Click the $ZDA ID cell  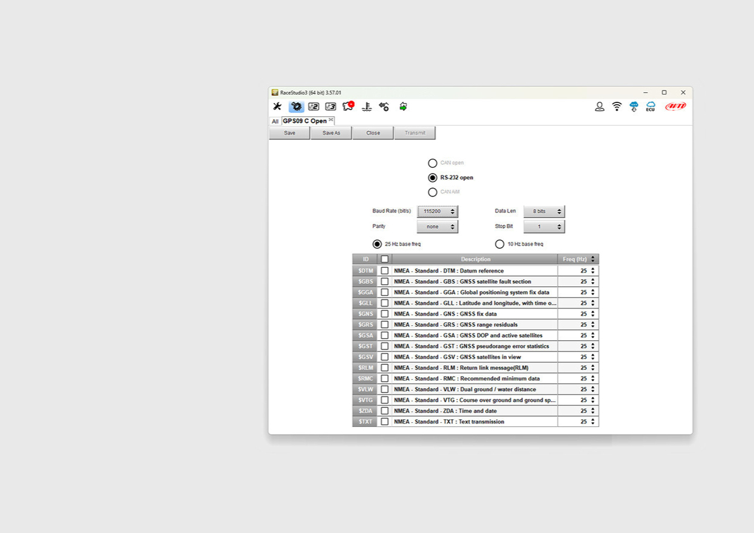click(x=365, y=411)
